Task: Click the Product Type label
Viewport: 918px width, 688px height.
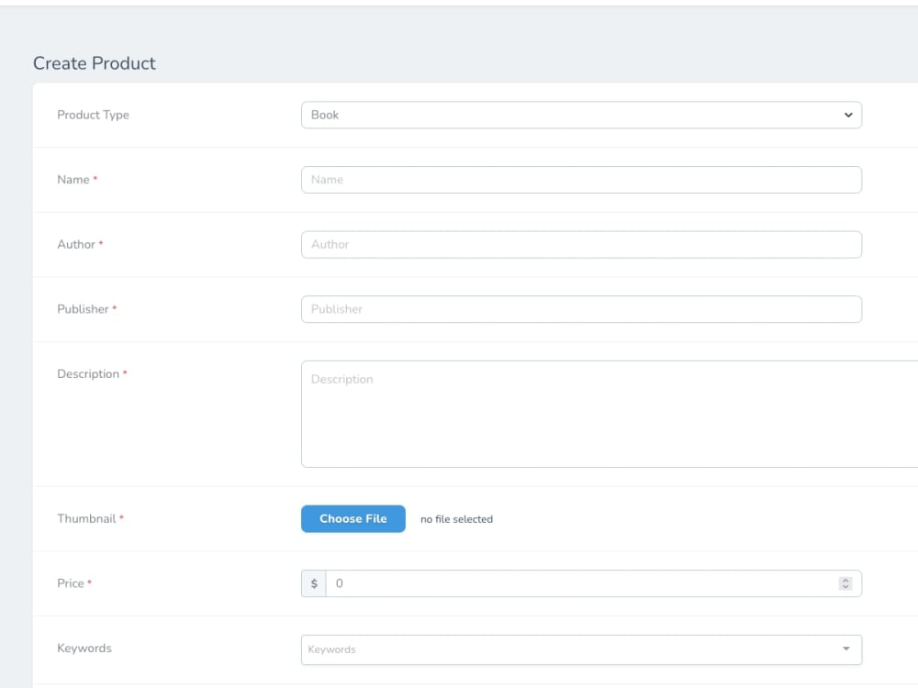Action: (93, 115)
